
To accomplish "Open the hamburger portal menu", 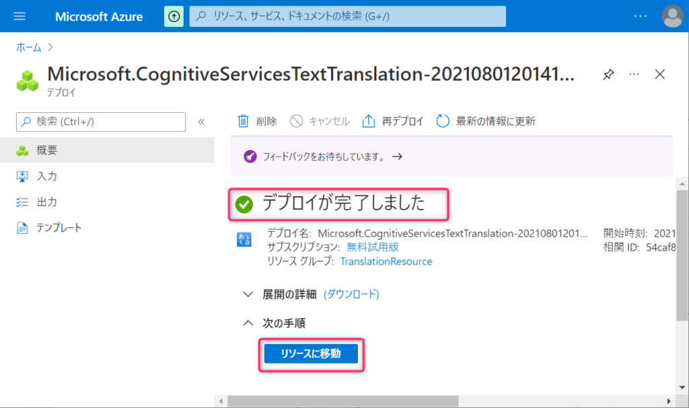I will [20, 16].
